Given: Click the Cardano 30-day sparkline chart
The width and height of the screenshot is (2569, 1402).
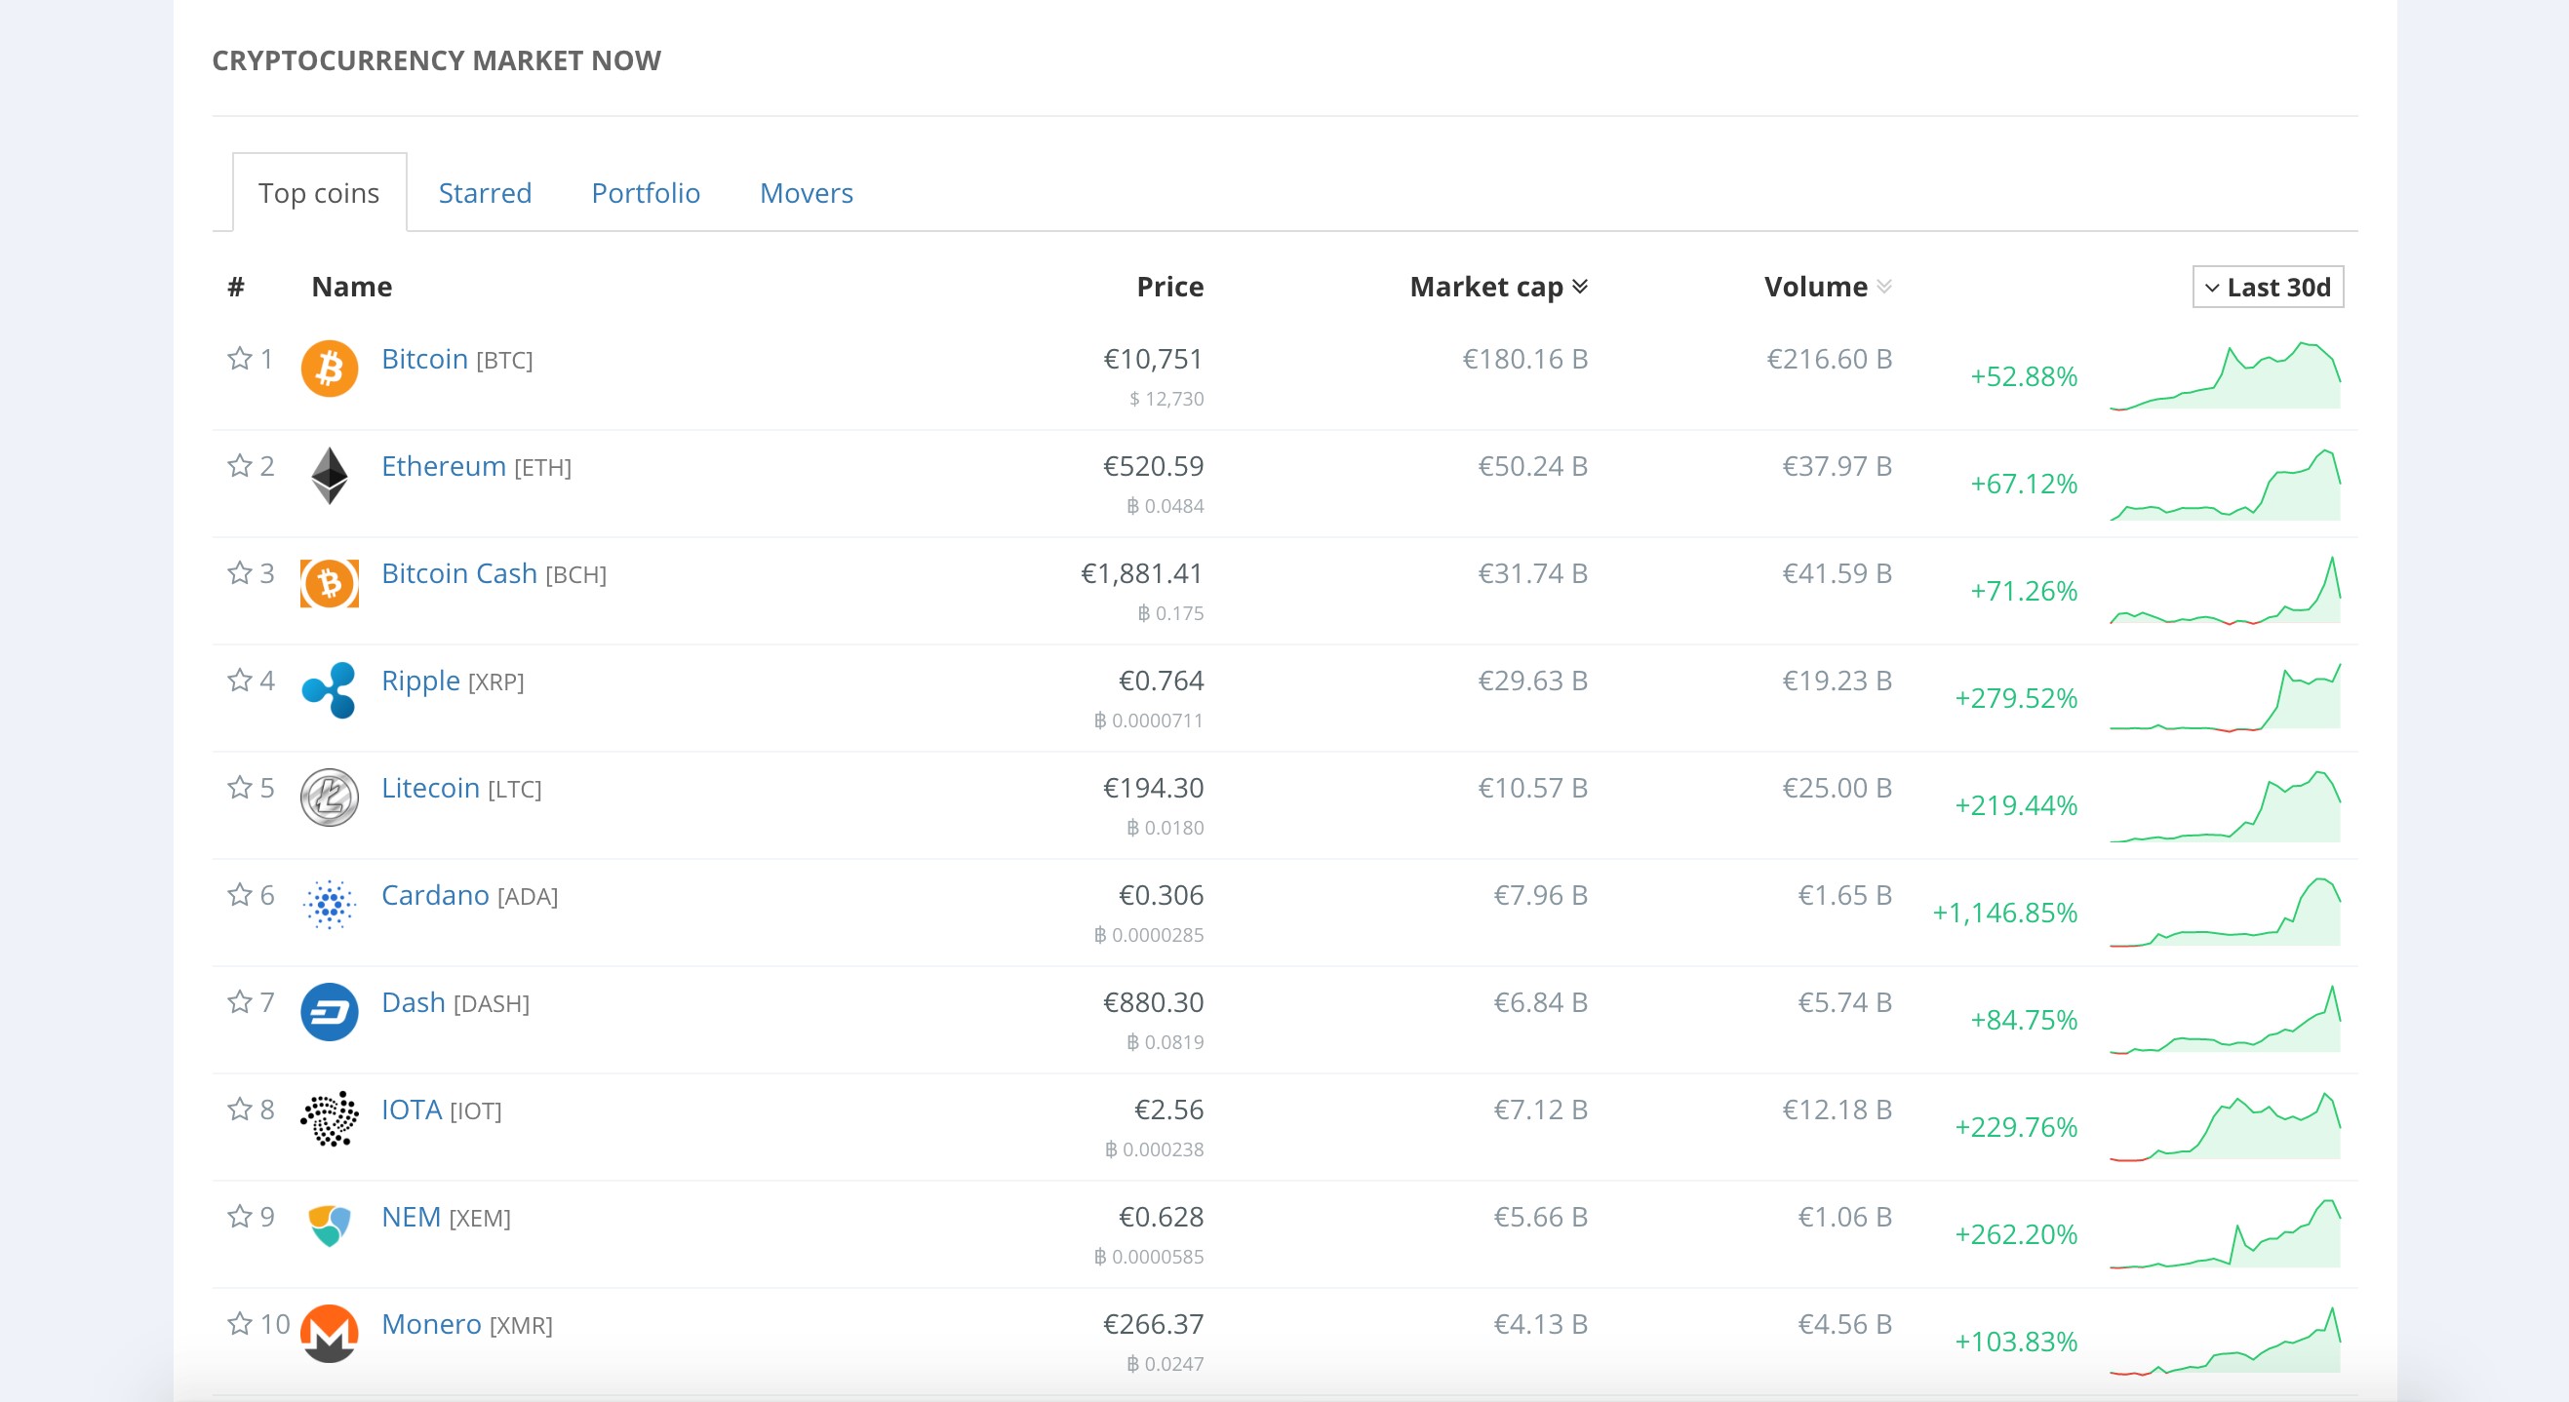Looking at the screenshot, I should (2225, 912).
